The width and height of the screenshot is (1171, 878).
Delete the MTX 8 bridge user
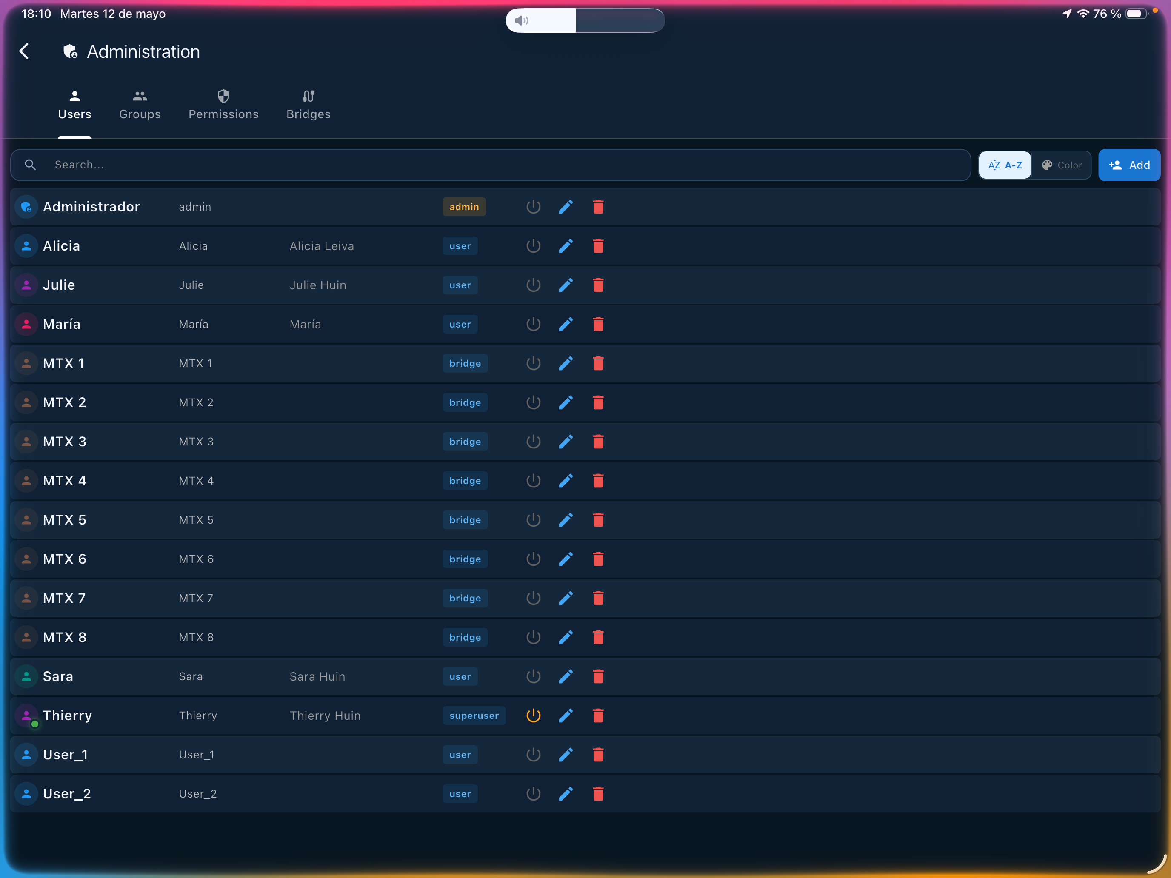coord(598,638)
